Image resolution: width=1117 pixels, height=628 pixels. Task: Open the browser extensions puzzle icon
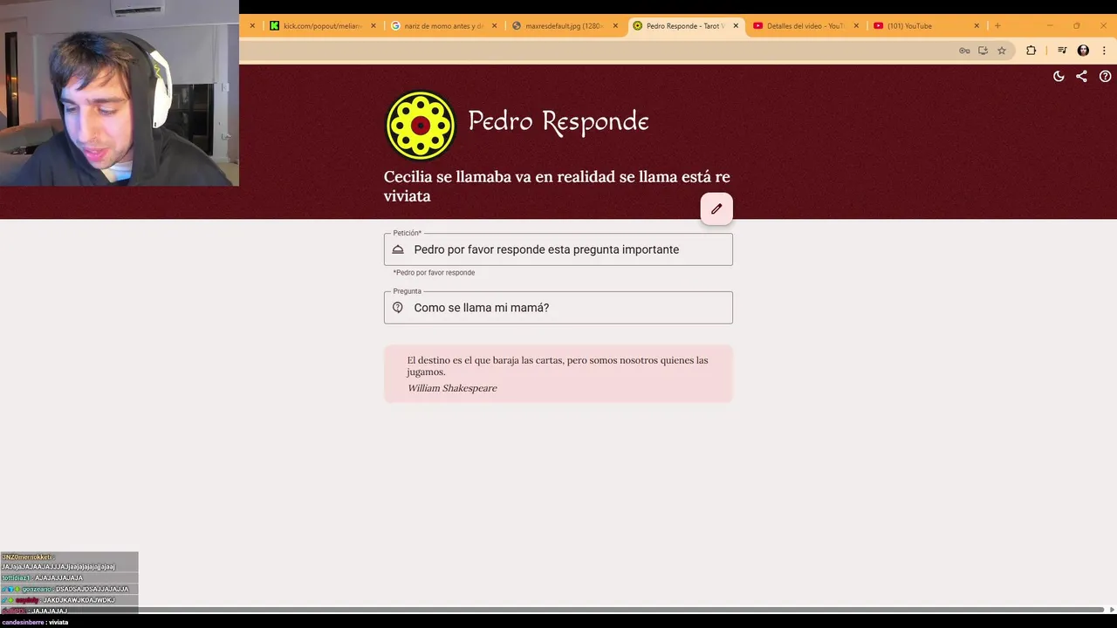(1031, 51)
